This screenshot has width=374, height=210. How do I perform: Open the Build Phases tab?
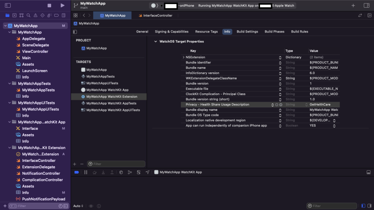274,31
